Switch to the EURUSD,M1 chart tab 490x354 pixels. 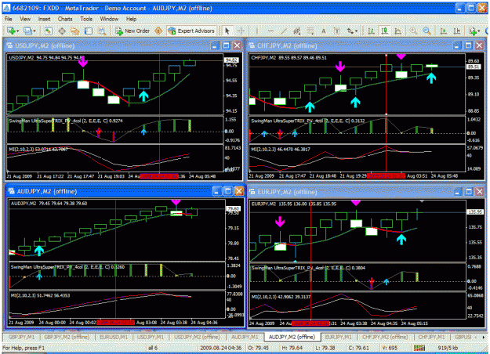pyautogui.click(x=113, y=337)
